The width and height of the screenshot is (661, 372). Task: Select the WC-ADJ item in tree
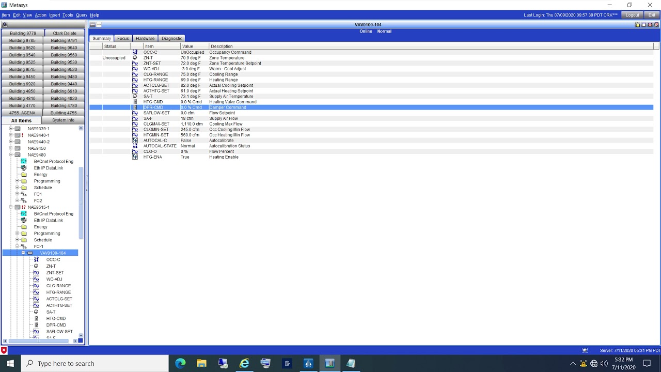(54, 279)
